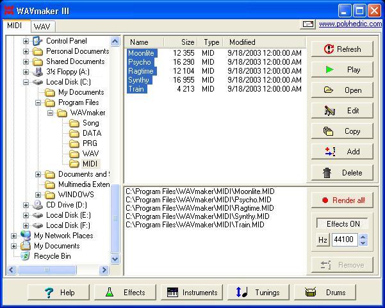Increase sample rate with up arrow

363,236
